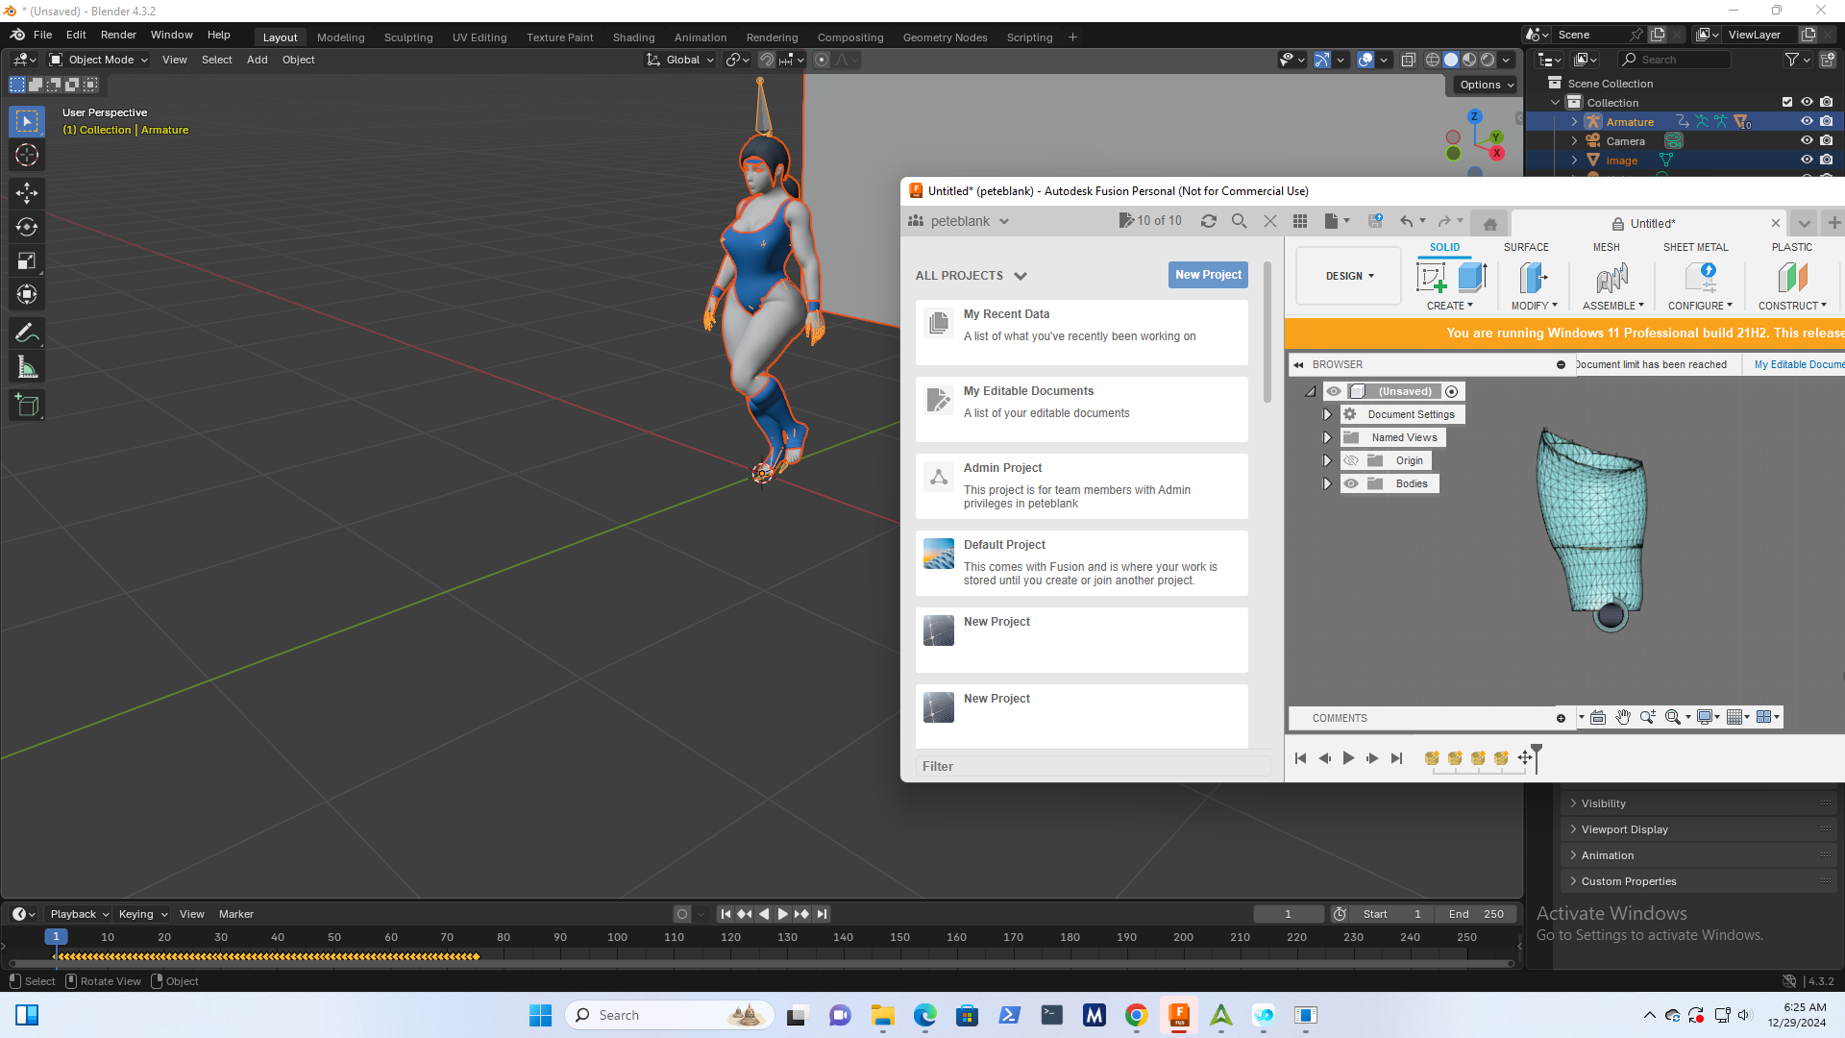
Task: Click Fusion Assemble joint icon
Action: [1612, 278]
